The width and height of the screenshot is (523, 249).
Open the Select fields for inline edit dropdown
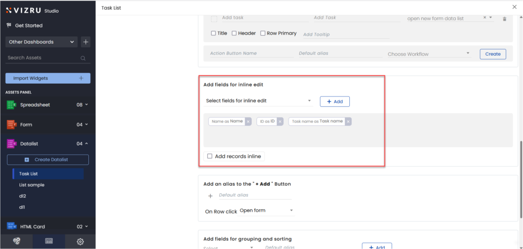click(258, 101)
